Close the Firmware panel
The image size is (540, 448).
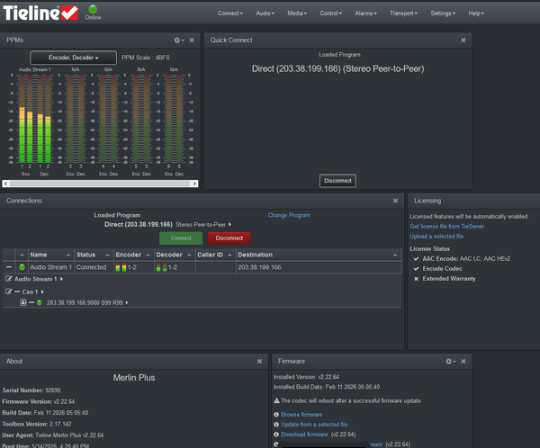[463, 362]
